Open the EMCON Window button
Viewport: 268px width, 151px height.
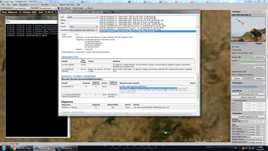coord(248,94)
